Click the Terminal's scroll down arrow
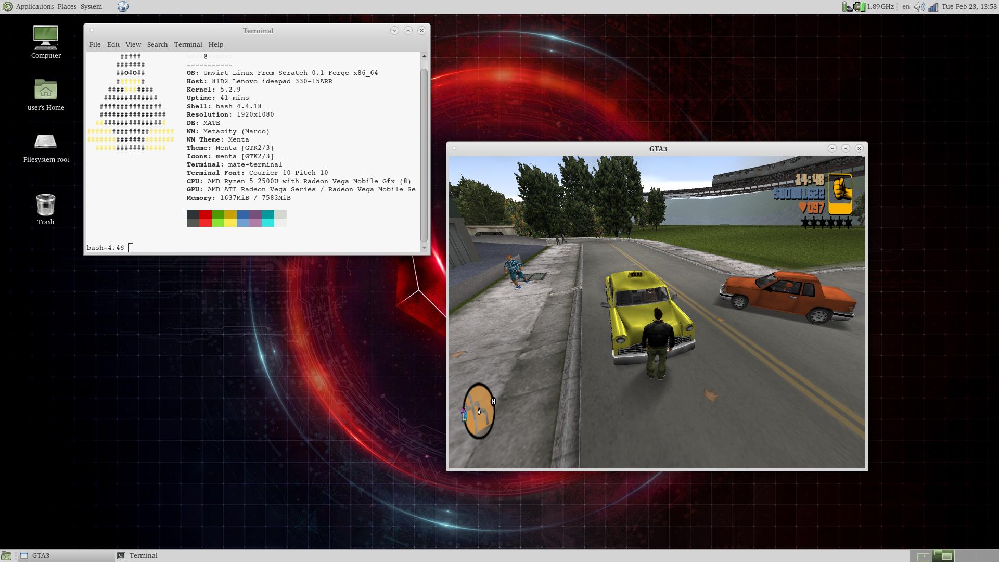The width and height of the screenshot is (999, 562). [424, 248]
